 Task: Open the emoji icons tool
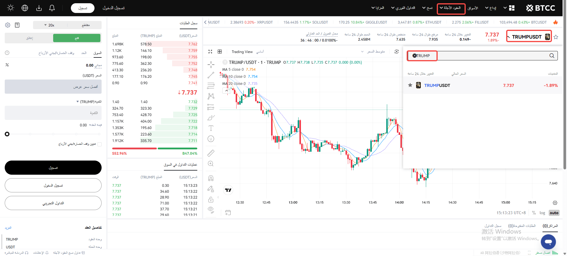pos(211,139)
